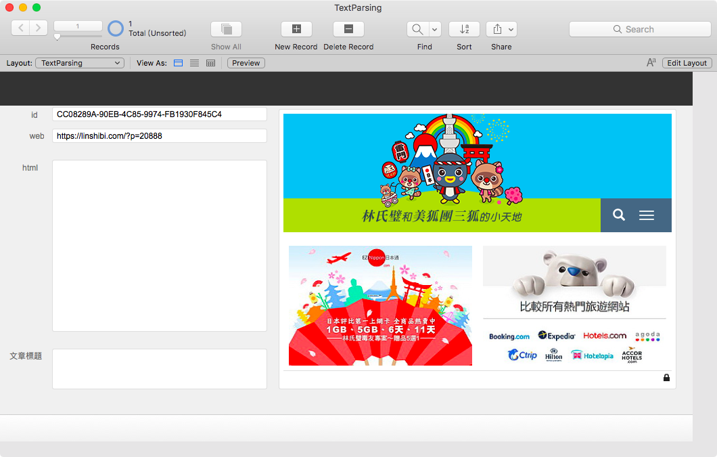Click the html text field
This screenshot has height=457, width=717.
(x=160, y=246)
